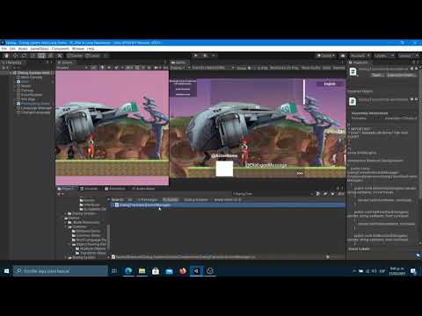Select the Inspector tab
Screen dimensions: 422x316
coord(359,62)
